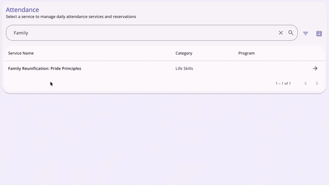Open the column layout icon
Viewport: 329px width, 185px height.
[319, 33]
